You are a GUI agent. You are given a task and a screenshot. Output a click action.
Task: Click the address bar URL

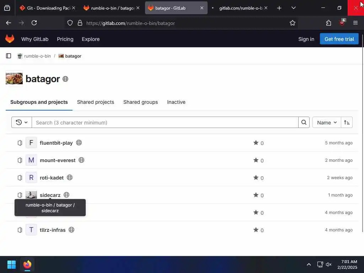(130, 23)
